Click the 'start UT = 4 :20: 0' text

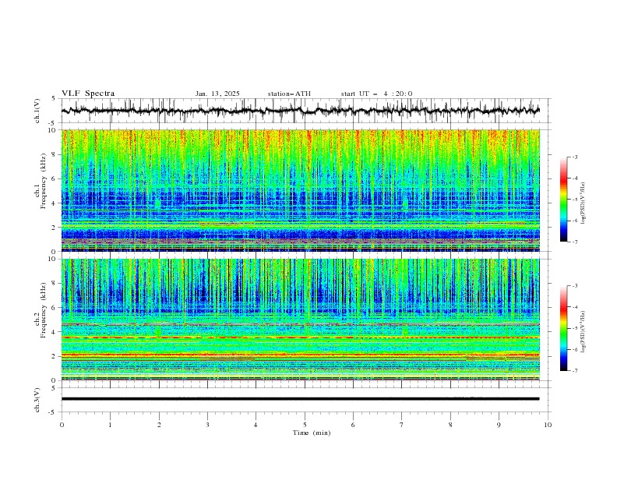point(376,94)
